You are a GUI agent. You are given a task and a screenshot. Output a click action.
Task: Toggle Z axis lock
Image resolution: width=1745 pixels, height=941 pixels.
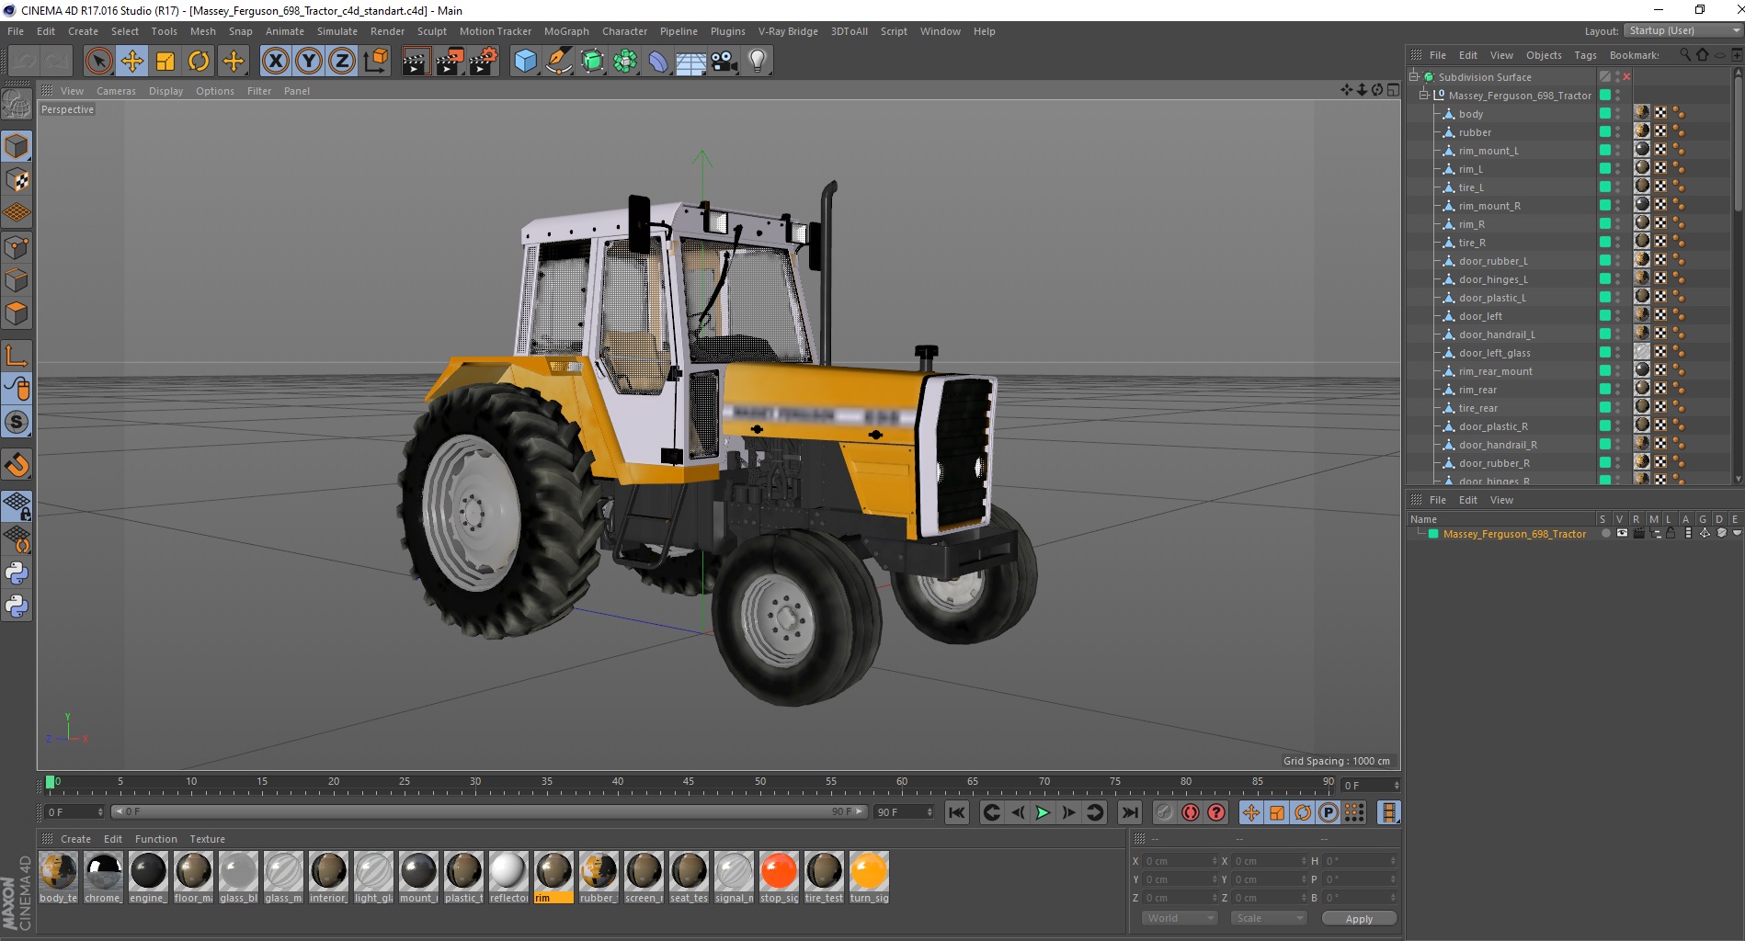[342, 62]
